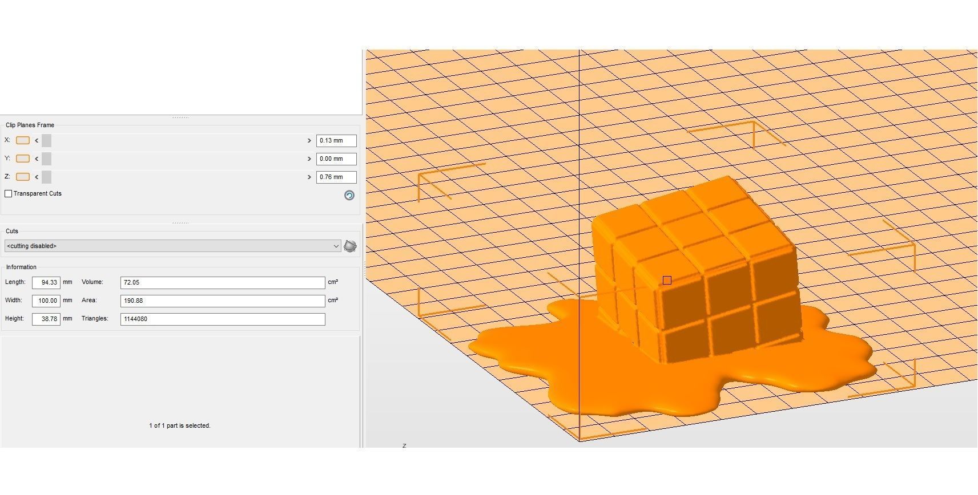Image resolution: width=978 pixels, height=495 pixels.
Task: Click the panel grip above Cuts section
Action: coord(180,223)
